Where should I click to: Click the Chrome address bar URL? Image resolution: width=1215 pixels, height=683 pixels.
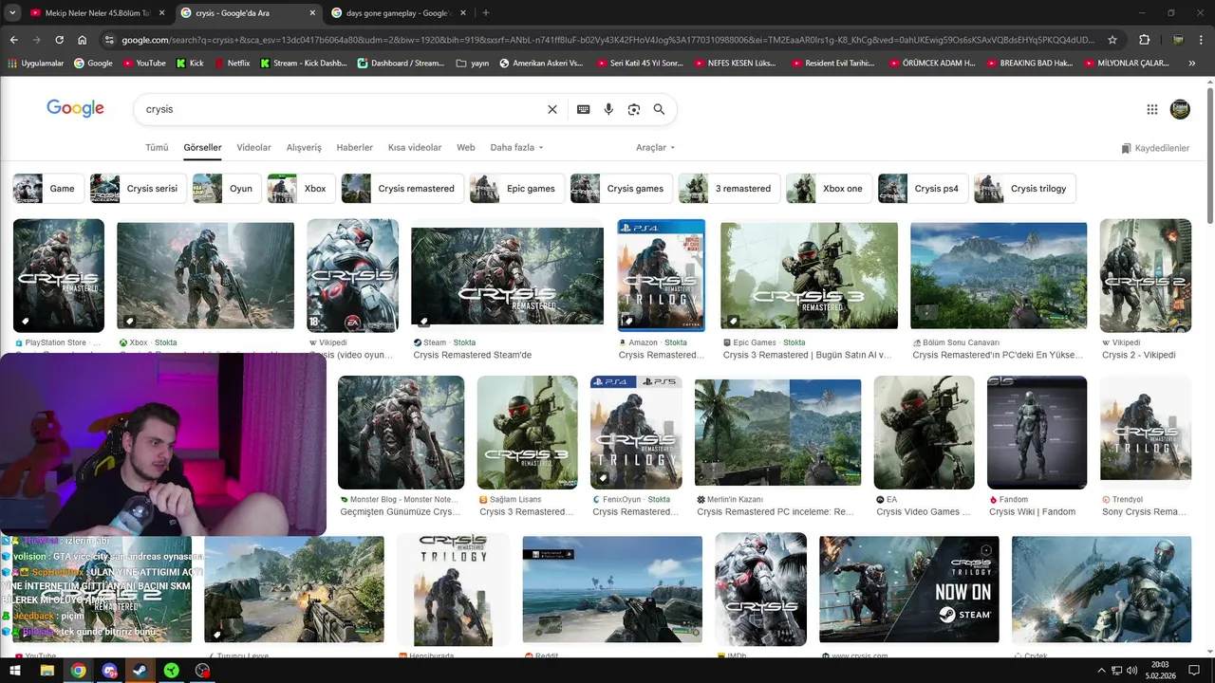tap(607, 40)
